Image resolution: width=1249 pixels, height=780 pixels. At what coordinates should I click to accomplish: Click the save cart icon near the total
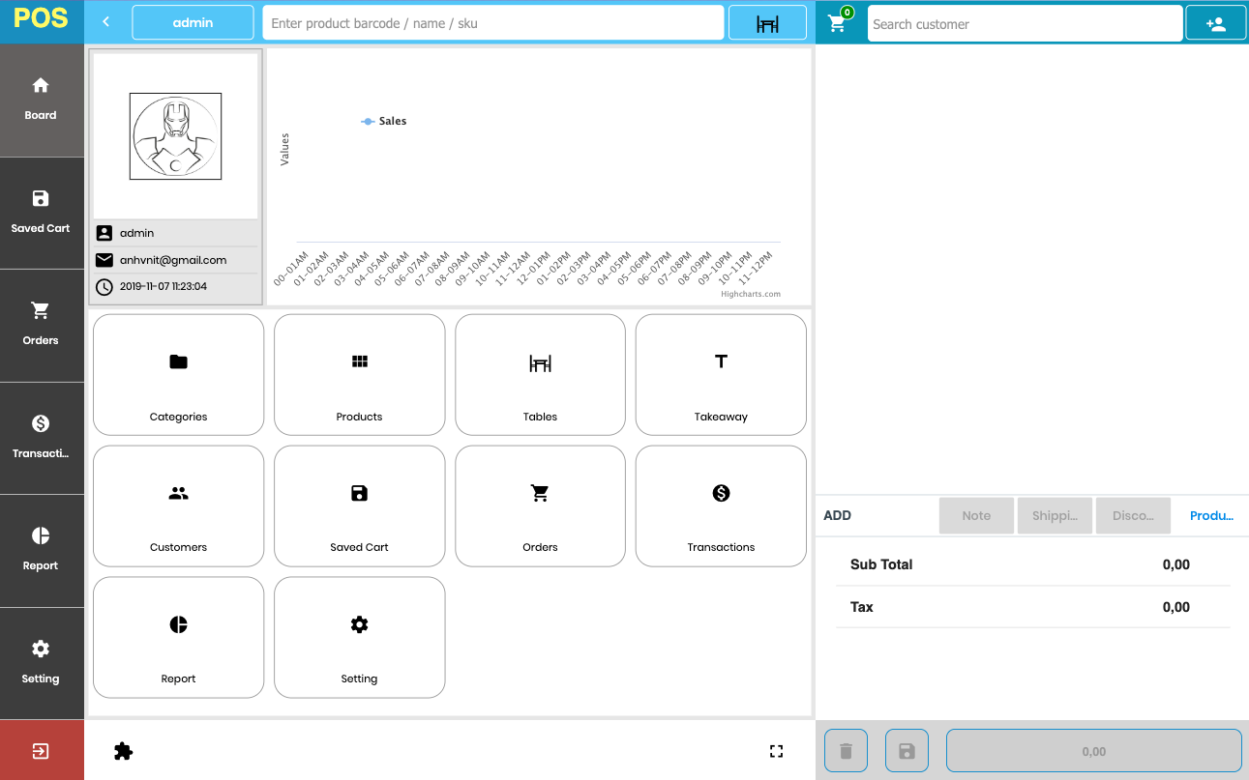pos(907,750)
